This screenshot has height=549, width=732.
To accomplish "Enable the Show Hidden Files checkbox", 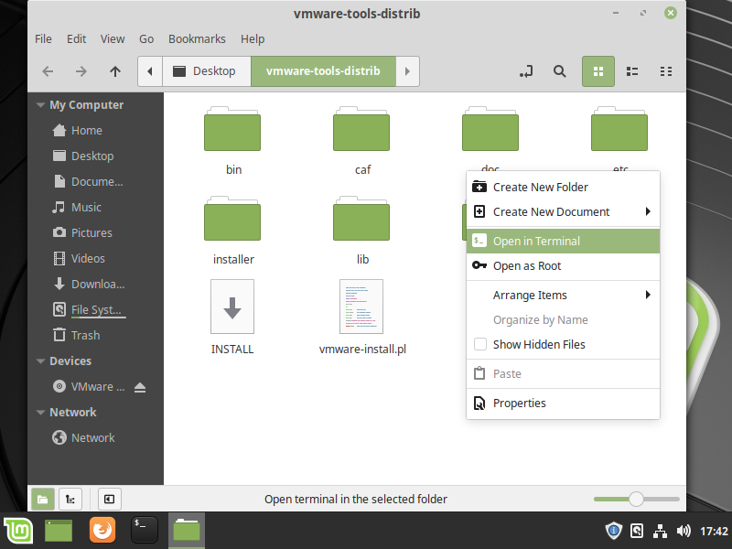I will coord(479,345).
